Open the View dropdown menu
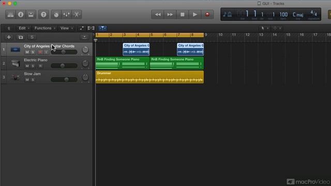 click(67, 28)
